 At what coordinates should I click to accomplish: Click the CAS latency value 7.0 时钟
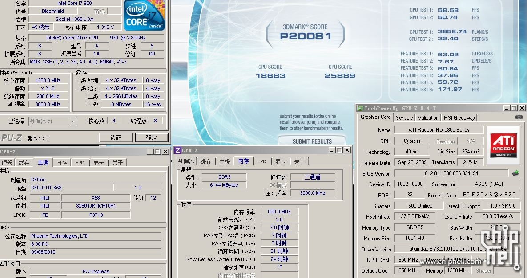(279, 227)
